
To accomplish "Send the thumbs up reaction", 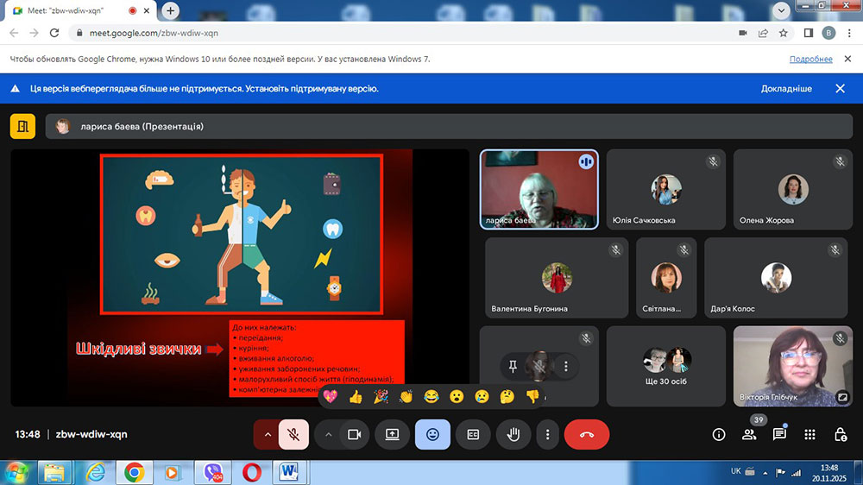I will pyautogui.click(x=355, y=397).
